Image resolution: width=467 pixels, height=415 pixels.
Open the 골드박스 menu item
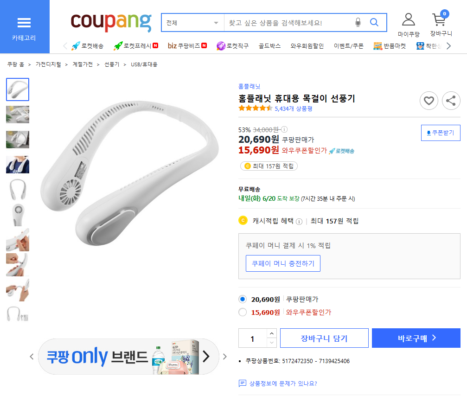[269, 46]
